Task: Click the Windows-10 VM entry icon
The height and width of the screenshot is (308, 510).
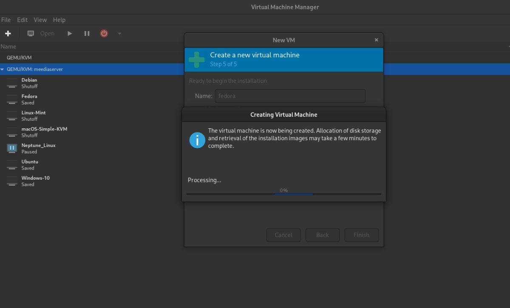Action: 11,181
